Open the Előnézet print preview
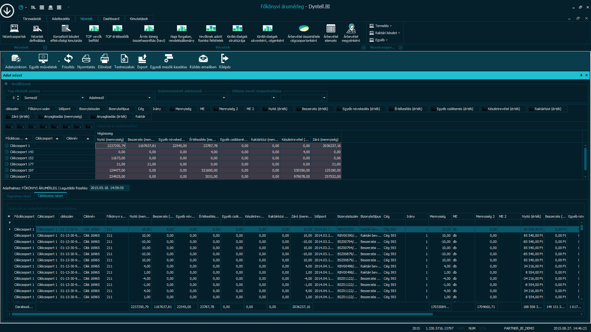 tap(105, 61)
